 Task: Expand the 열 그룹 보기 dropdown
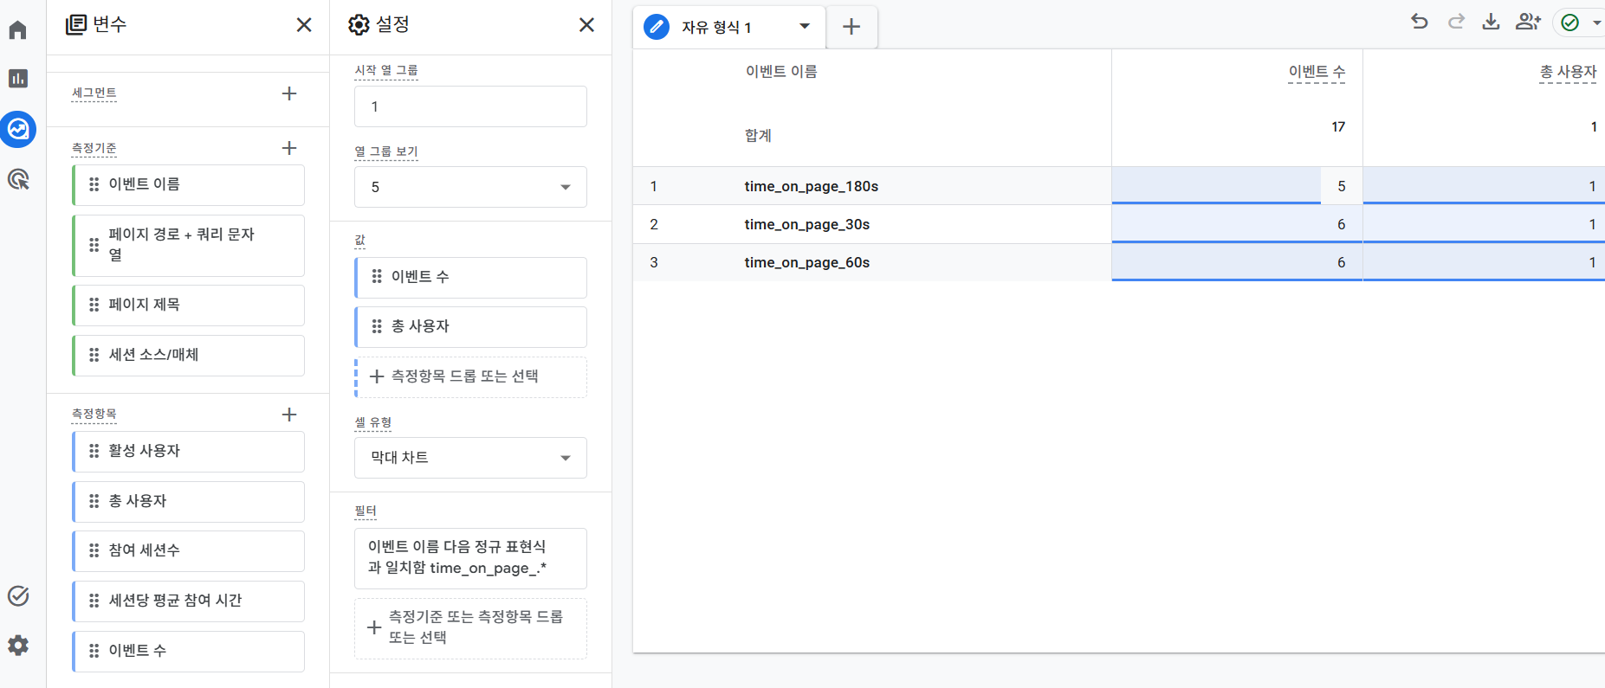click(x=470, y=187)
